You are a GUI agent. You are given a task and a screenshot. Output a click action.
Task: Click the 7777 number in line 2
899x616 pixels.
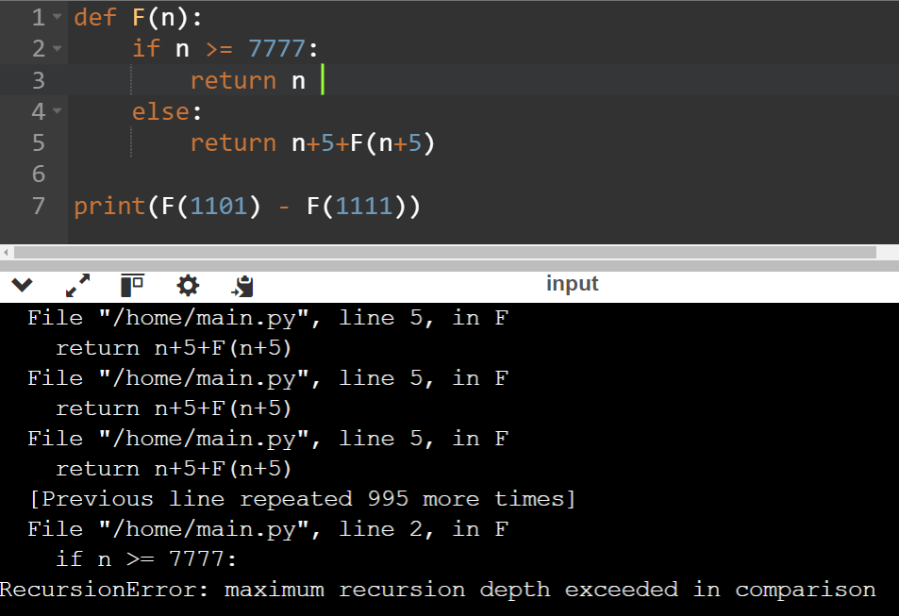(276, 49)
